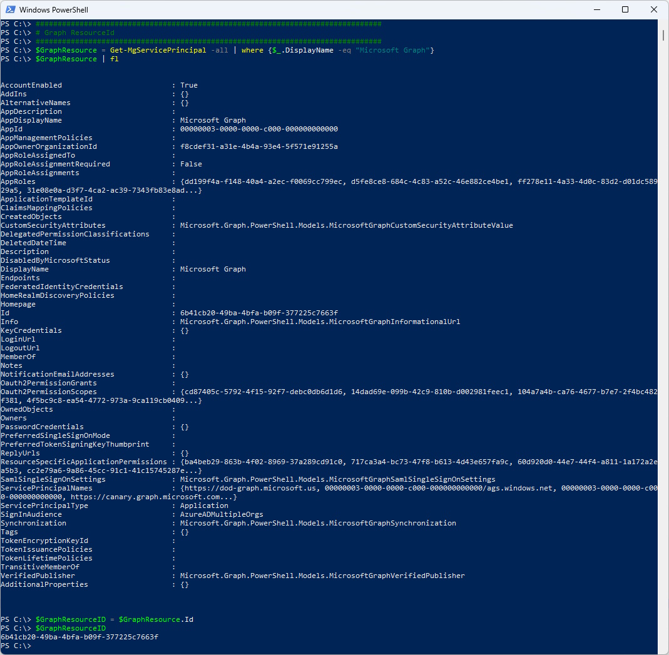The height and width of the screenshot is (655, 669).
Task: Click the MicrosoftGraphSynchronization value
Action: 318,523
